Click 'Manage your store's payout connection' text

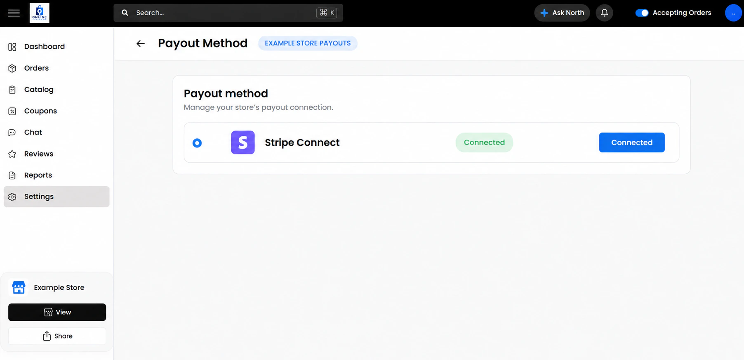click(259, 107)
